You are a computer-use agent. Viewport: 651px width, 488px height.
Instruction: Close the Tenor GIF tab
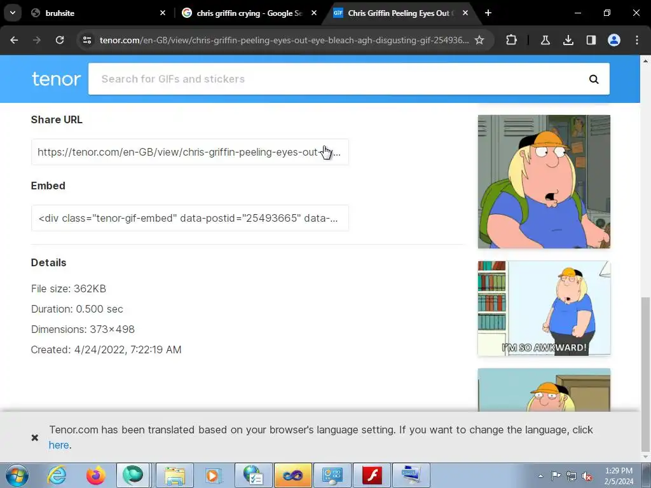click(465, 13)
